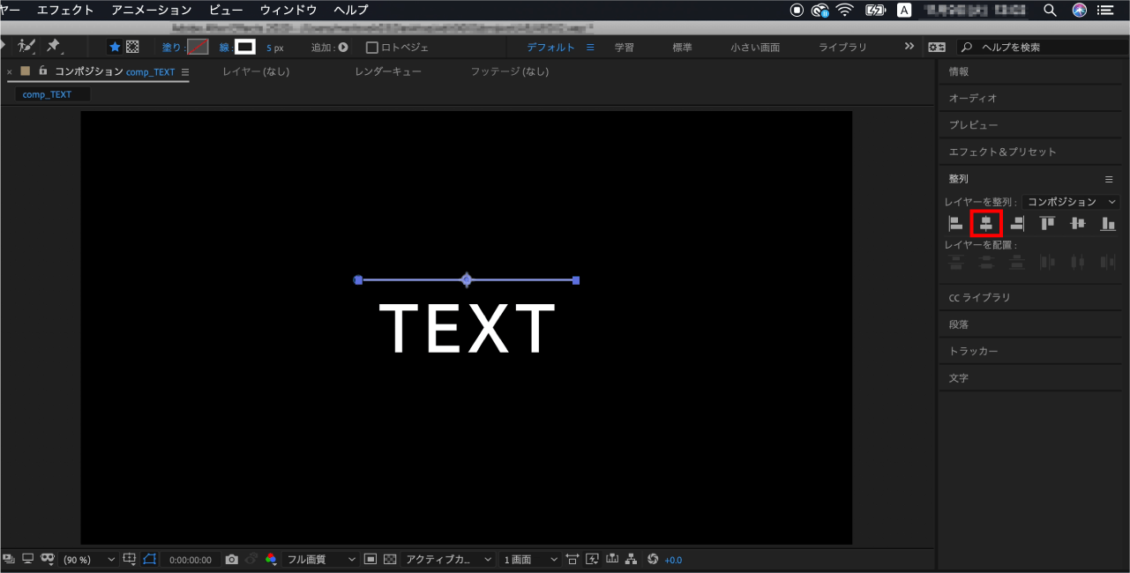Toggle the lock on the Composition panel
Image resolution: width=1130 pixels, height=573 pixels.
tap(42, 71)
